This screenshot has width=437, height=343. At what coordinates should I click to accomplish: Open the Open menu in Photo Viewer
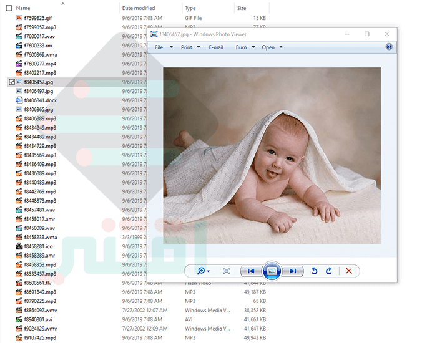[268, 47]
